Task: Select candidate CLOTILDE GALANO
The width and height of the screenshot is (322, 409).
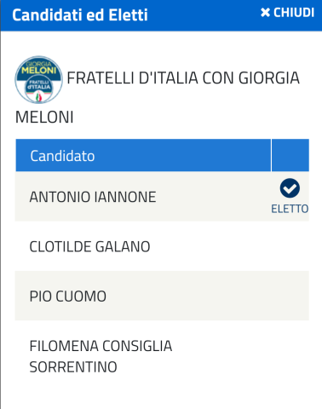Action: click(89, 246)
